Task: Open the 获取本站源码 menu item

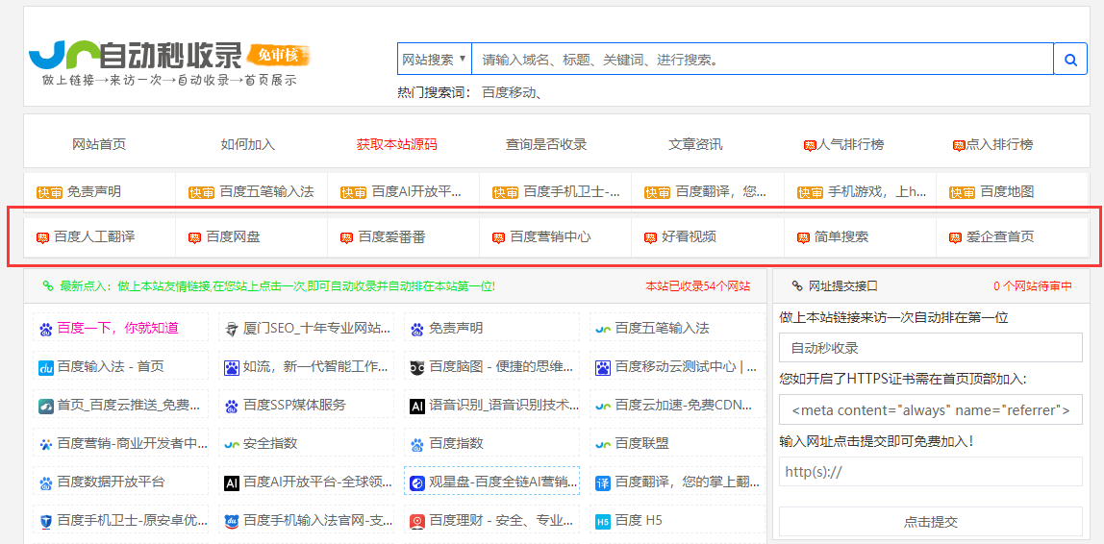Action: (x=396, y=144)
